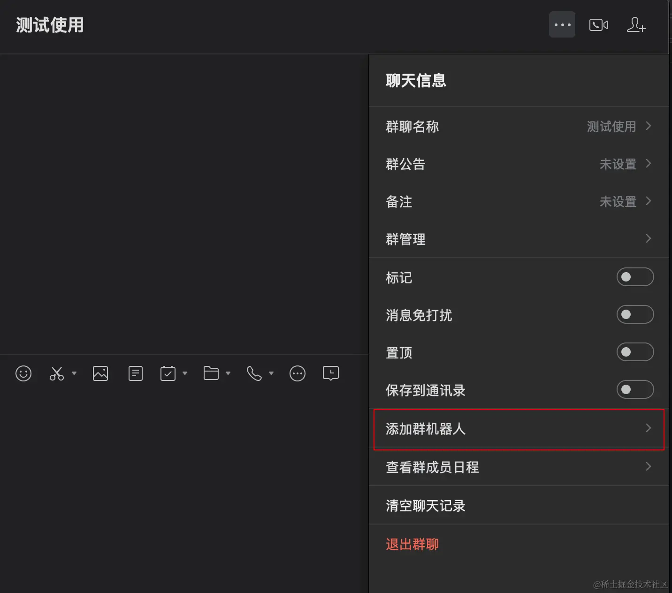Click the chat history clock icon
The image size is (672, 593).
click(331, 373)
